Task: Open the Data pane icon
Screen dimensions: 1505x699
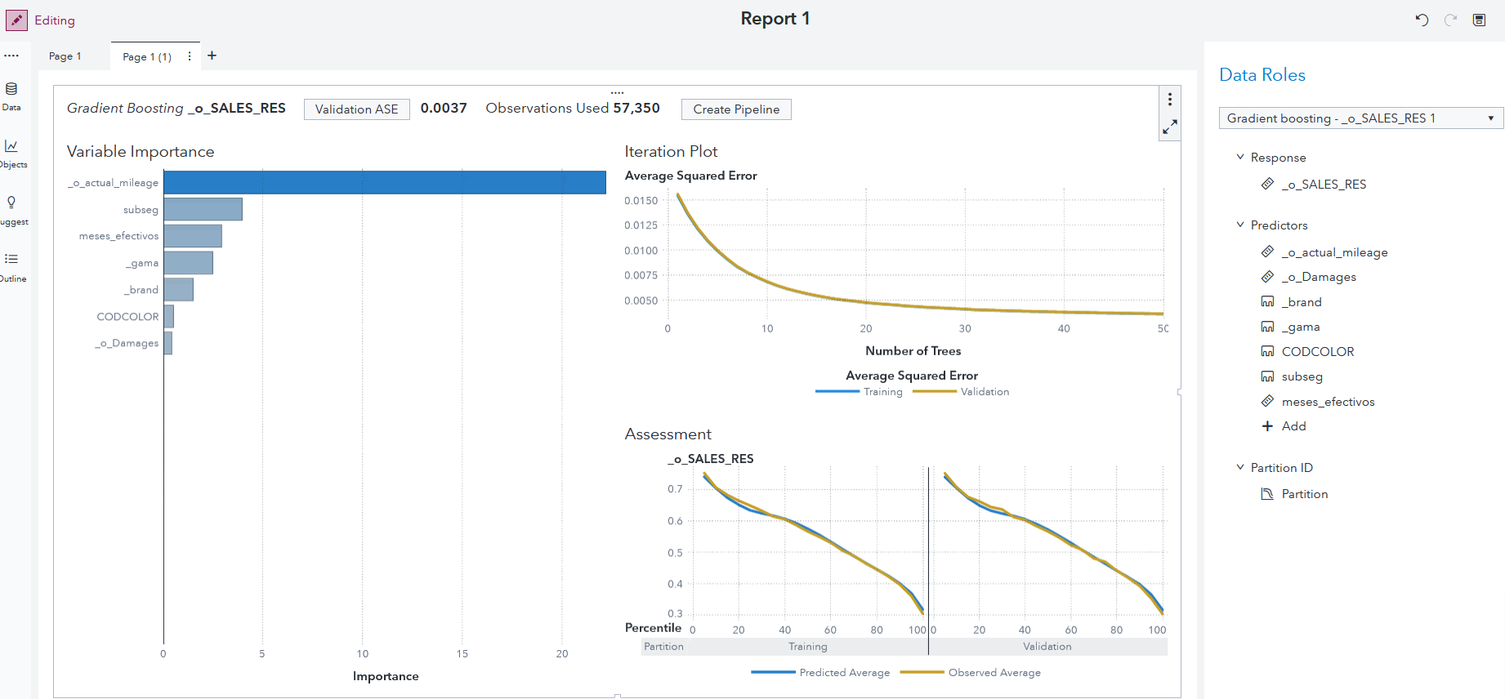Action: pos(11,95)
